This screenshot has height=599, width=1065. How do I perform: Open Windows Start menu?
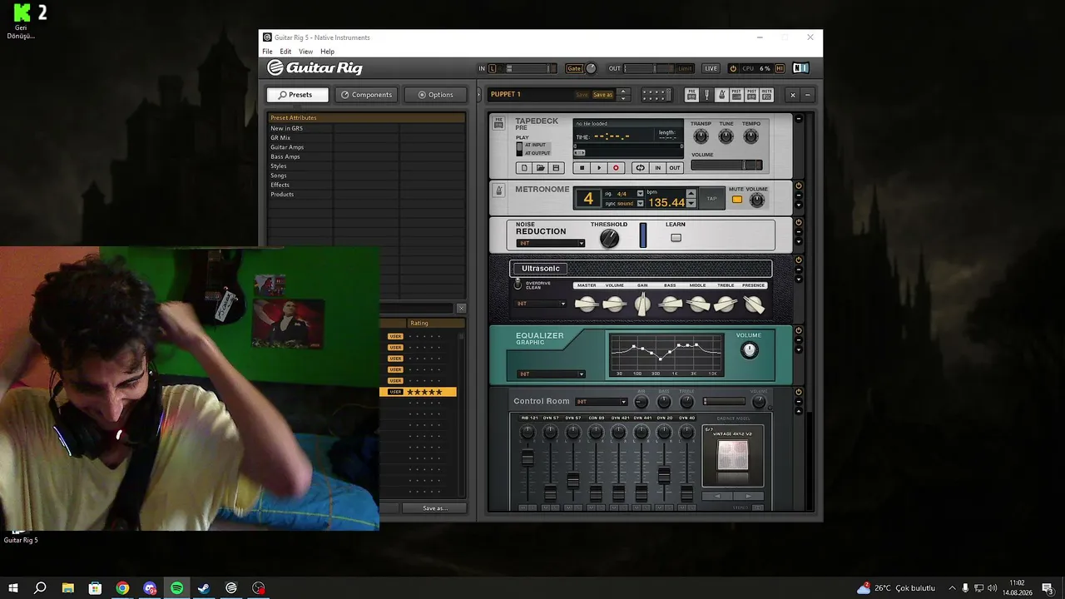(x=13, y=588)
